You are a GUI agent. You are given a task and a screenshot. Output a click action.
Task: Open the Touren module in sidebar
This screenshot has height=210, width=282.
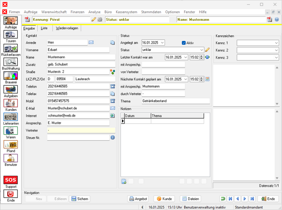pyautogui.click(x=11, y=35)
